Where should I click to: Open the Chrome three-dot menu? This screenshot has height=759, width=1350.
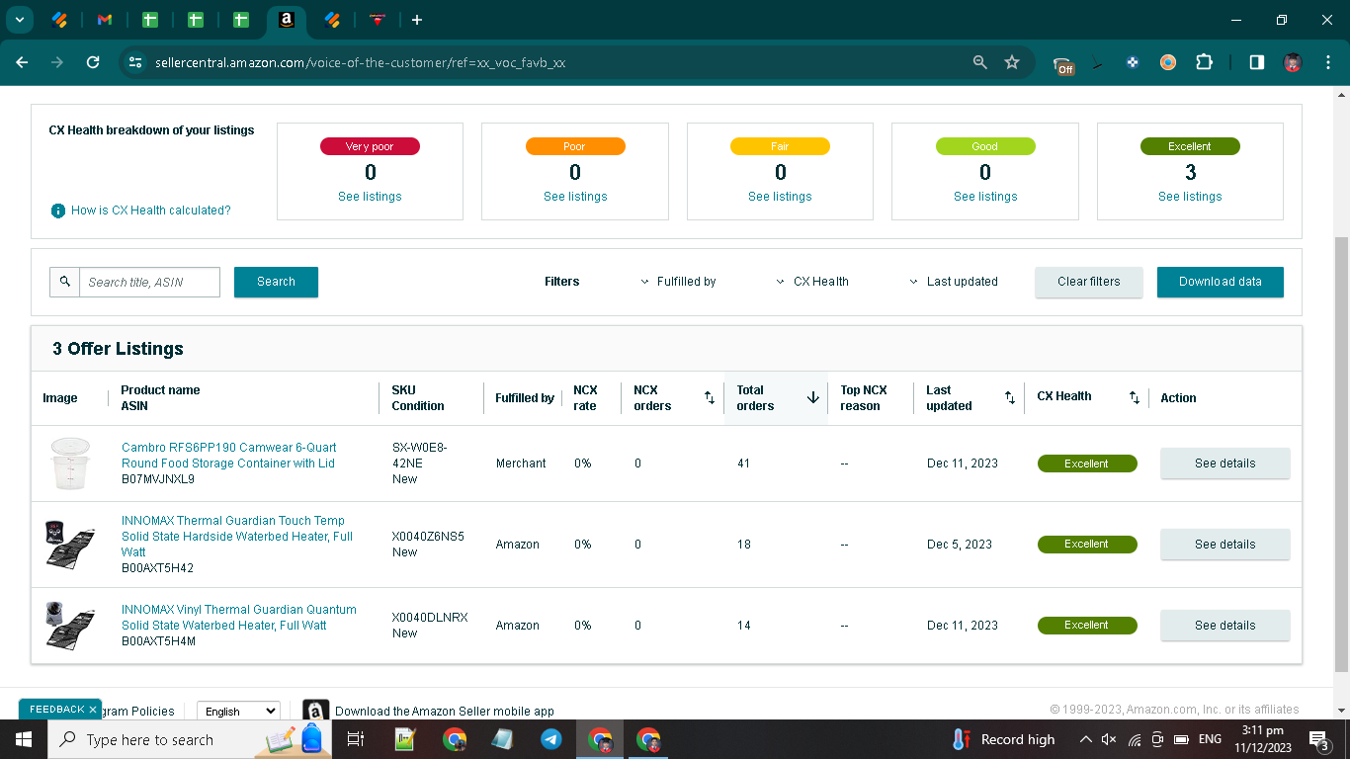click(1326, 62)
